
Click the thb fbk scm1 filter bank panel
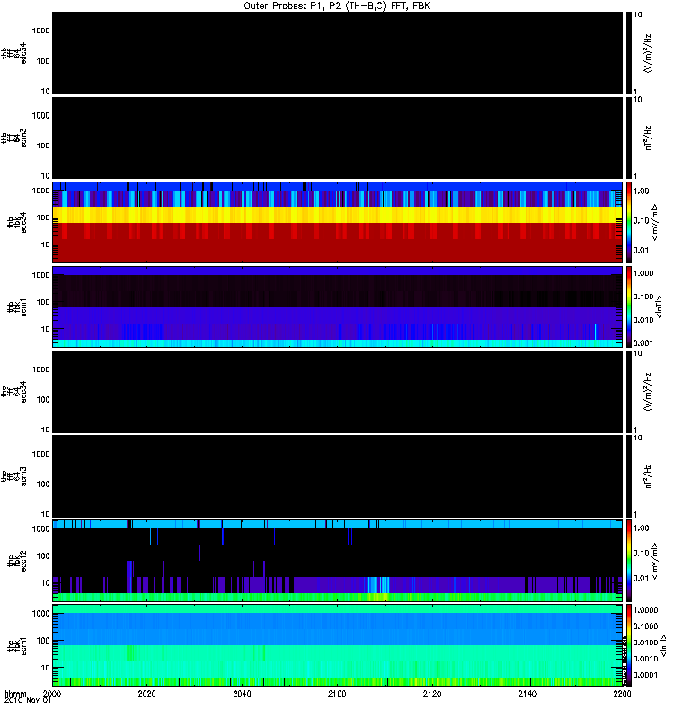point(337,306)
